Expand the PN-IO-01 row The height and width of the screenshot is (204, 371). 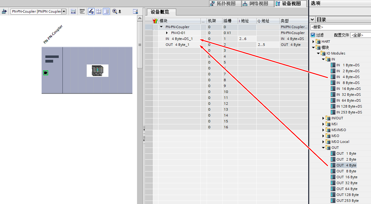[x=167, y=33]
